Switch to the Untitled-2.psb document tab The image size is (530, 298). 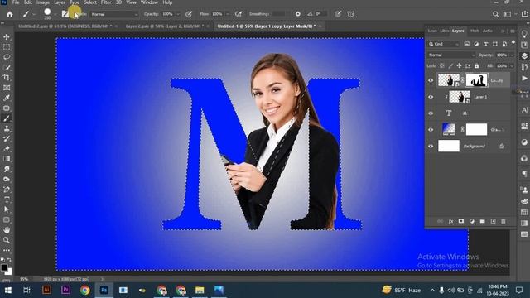coord(65,26)
